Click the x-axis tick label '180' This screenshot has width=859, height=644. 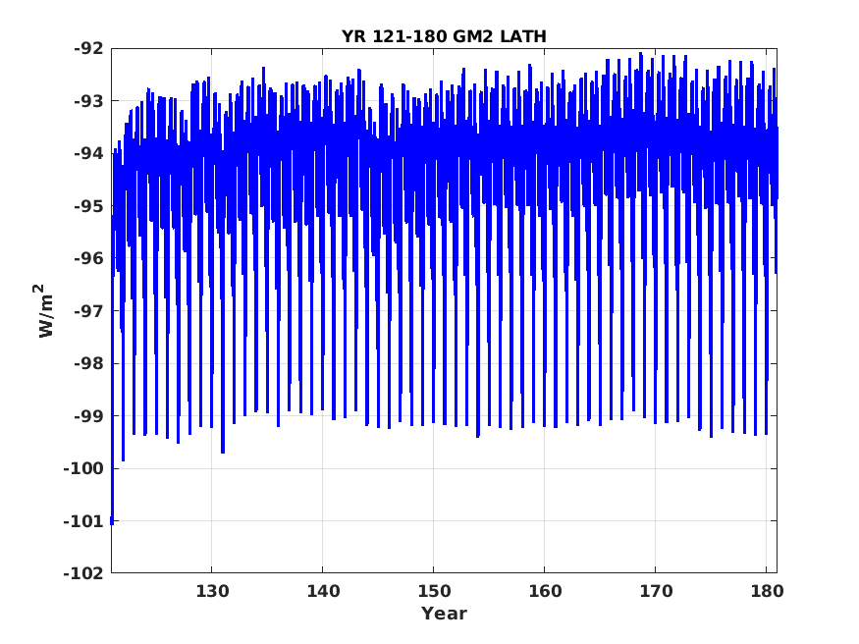point(767,591)
